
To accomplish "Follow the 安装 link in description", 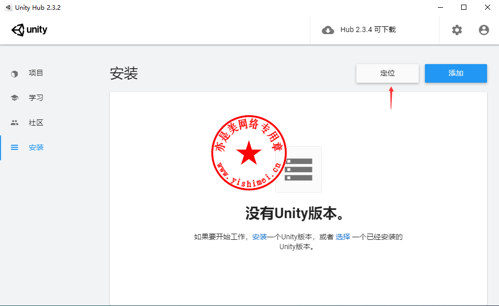I will tap(260, 237).
